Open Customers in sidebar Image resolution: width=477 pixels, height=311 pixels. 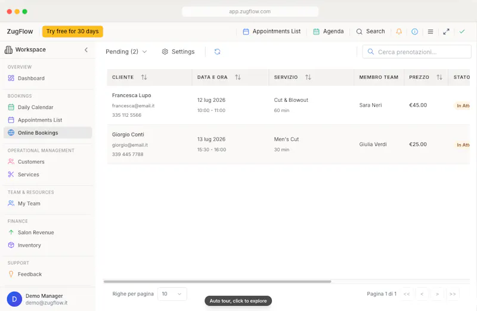pos(48,161)
